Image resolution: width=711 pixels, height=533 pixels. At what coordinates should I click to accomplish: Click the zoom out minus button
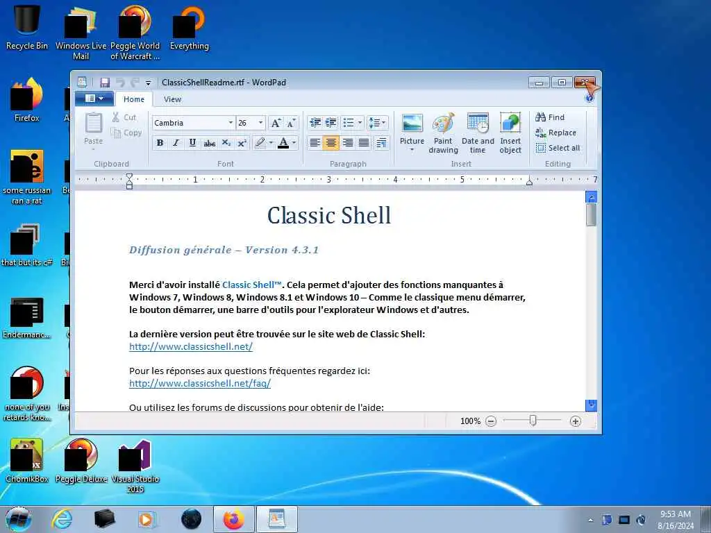click(491, 421)
